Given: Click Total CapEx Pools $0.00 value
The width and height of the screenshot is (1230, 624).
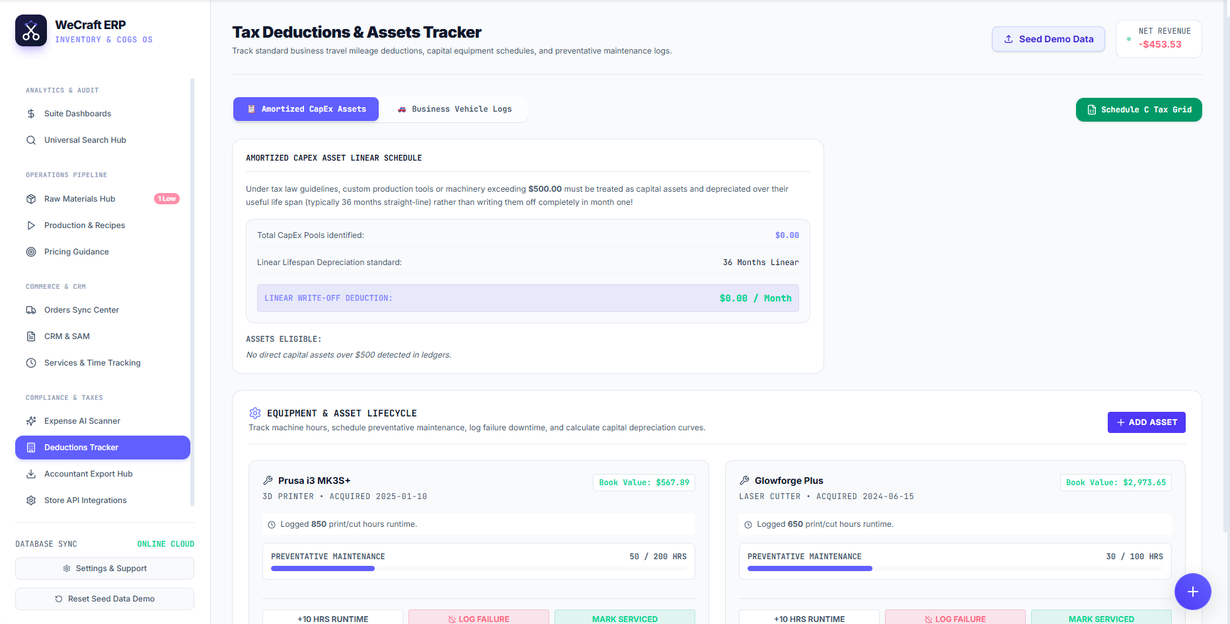Looking at the screenshot, I should pyautogui.click(x=787, y=235).
